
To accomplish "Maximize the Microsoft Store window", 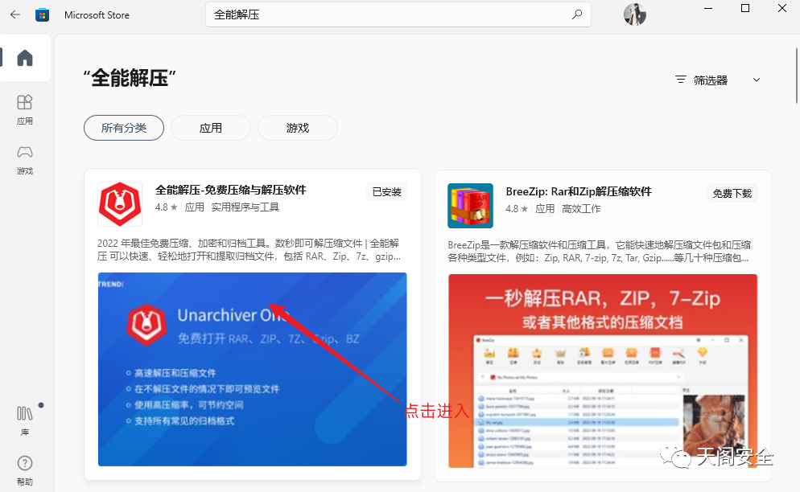I will pos(745,9).
